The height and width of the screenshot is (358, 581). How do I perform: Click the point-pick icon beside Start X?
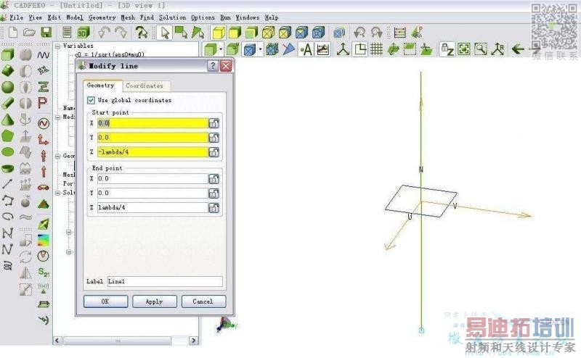[214, 123]
